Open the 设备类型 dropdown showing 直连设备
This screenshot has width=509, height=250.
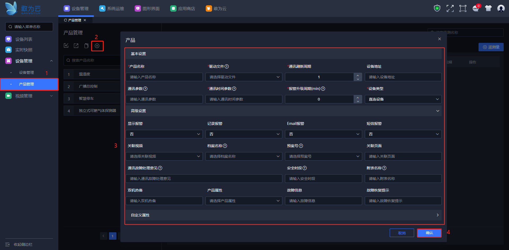(403, 99)
